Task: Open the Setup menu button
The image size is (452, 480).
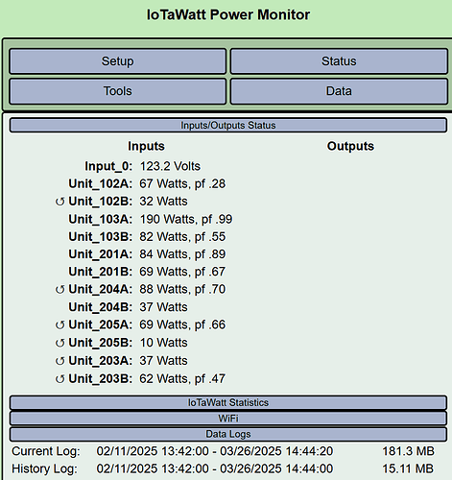Action: click(x=118, y=61)
